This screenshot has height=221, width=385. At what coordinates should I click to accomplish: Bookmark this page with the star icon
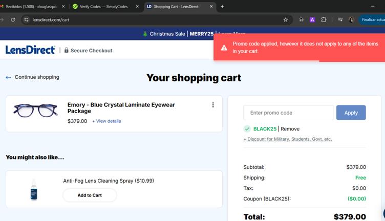286,19
